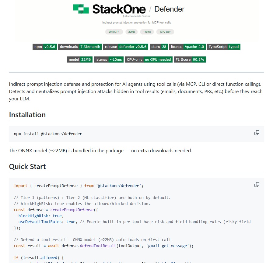
Task: Click the '// Tier 1 (patterns)' comment line
Action: (x=92, y=198)
